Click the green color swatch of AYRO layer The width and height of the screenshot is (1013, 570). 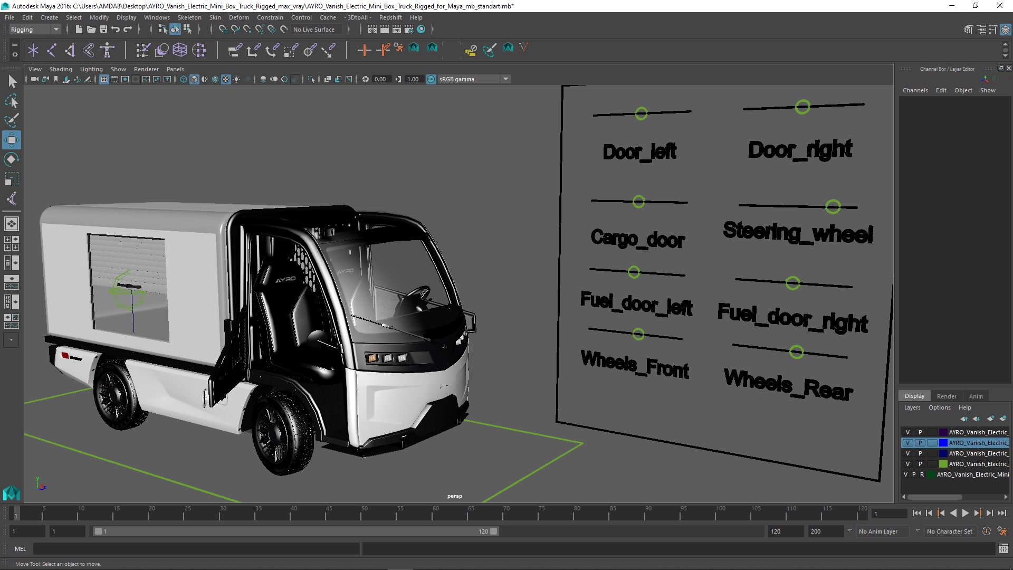943,464
